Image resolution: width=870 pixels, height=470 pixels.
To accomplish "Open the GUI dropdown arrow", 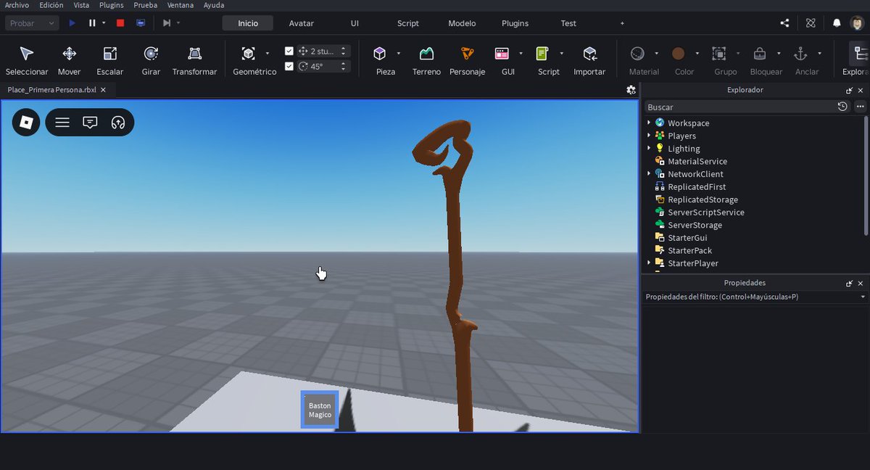I will 521,54.
